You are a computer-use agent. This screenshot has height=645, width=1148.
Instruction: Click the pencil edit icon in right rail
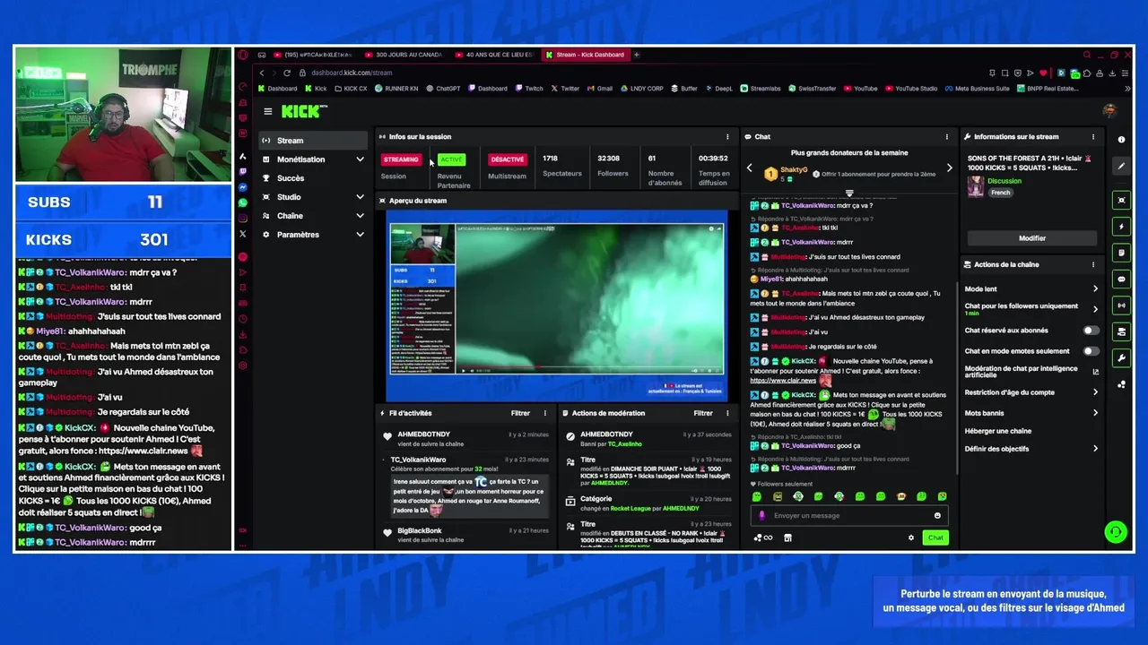(x=1121, y=167)
